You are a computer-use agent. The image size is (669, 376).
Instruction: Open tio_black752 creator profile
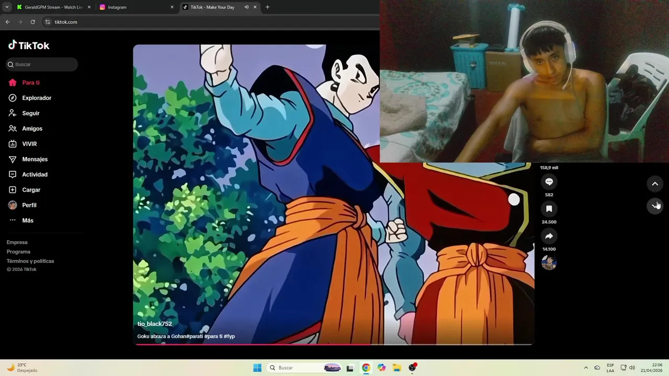pos(155,324)
